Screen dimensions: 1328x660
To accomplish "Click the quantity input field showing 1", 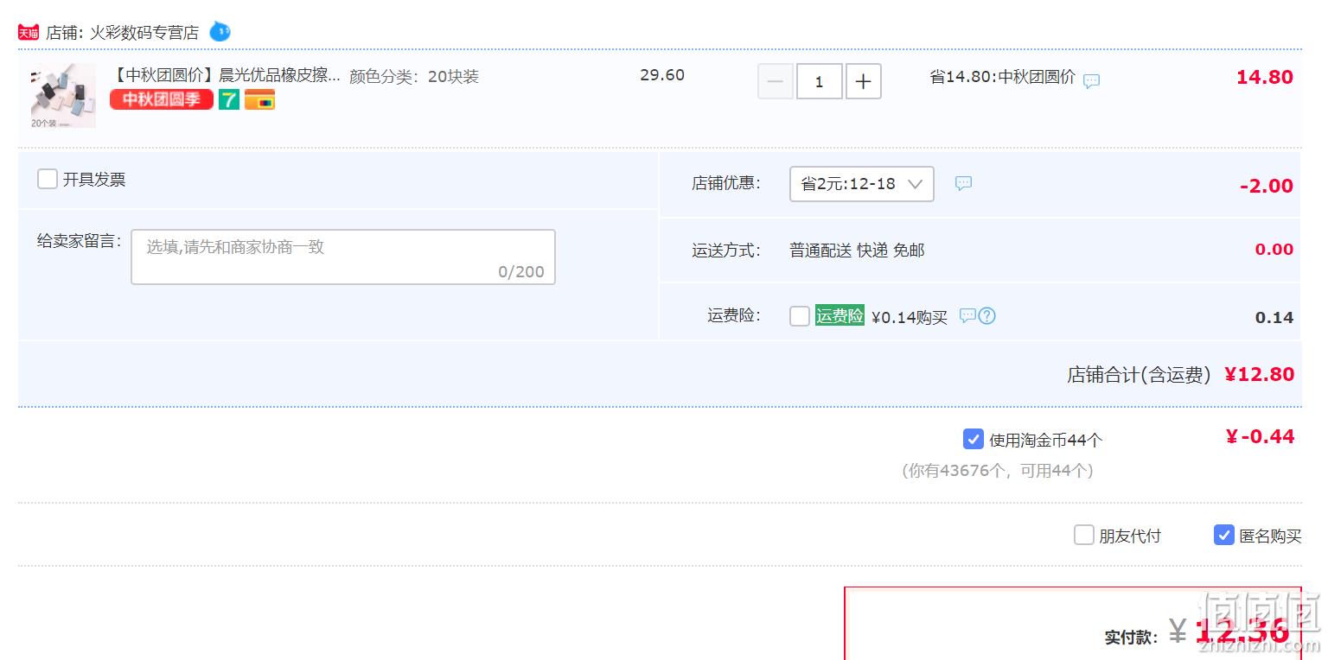I will [x=820, y=82].
